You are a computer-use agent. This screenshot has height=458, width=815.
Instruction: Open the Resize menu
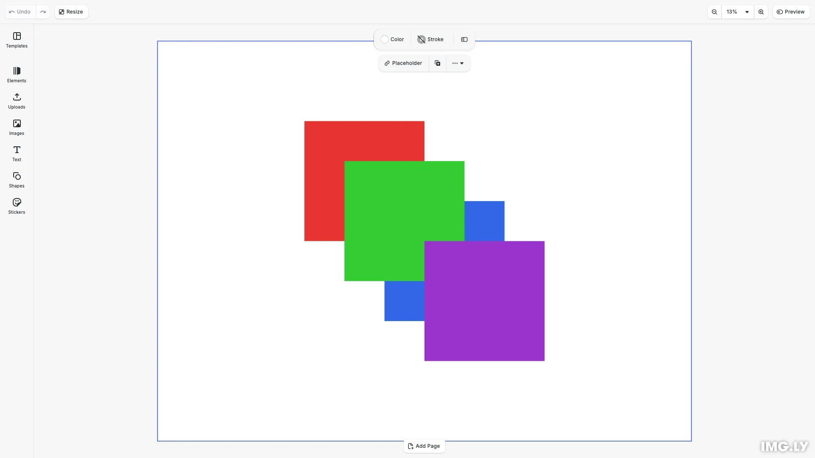pyautogui.click(x=71, y=11)
